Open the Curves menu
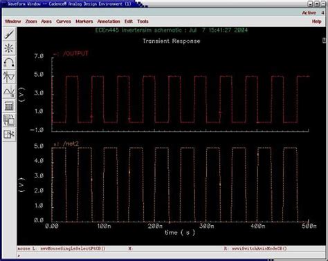This screenshot has width=328, height=261. click(64, 21)
